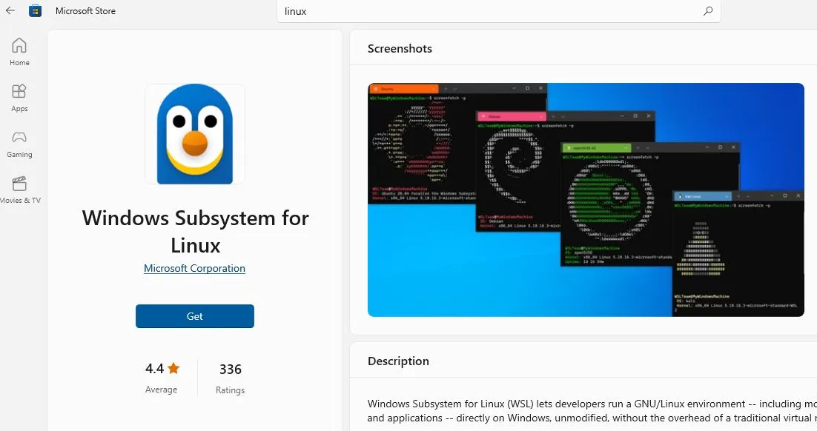Open the Microsoft Corporation publisher link
The width and height of the screenshot is (817, 431).
tap(194, 268)
